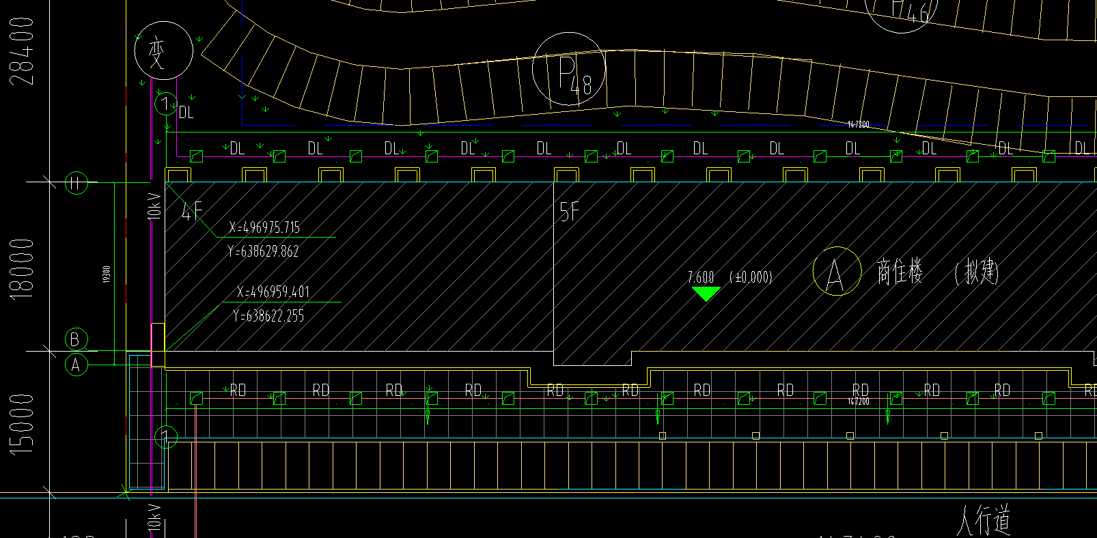Click the small 19300 dimension text
Image resolution: width=1097 pixels, height=538 pixels.
106,274
